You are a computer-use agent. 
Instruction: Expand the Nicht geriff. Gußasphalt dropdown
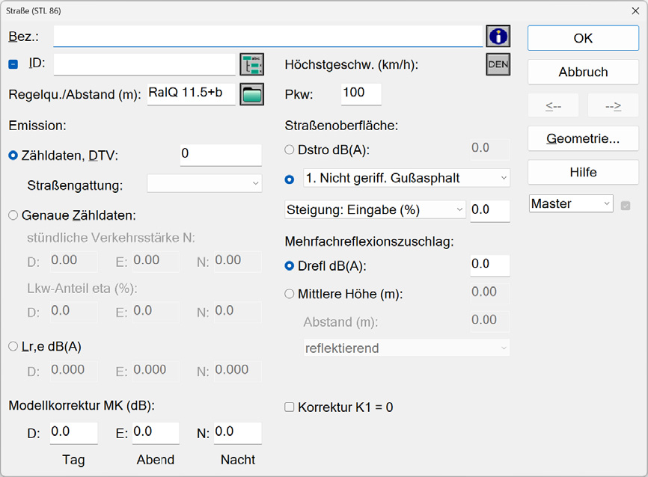point(406,178)
